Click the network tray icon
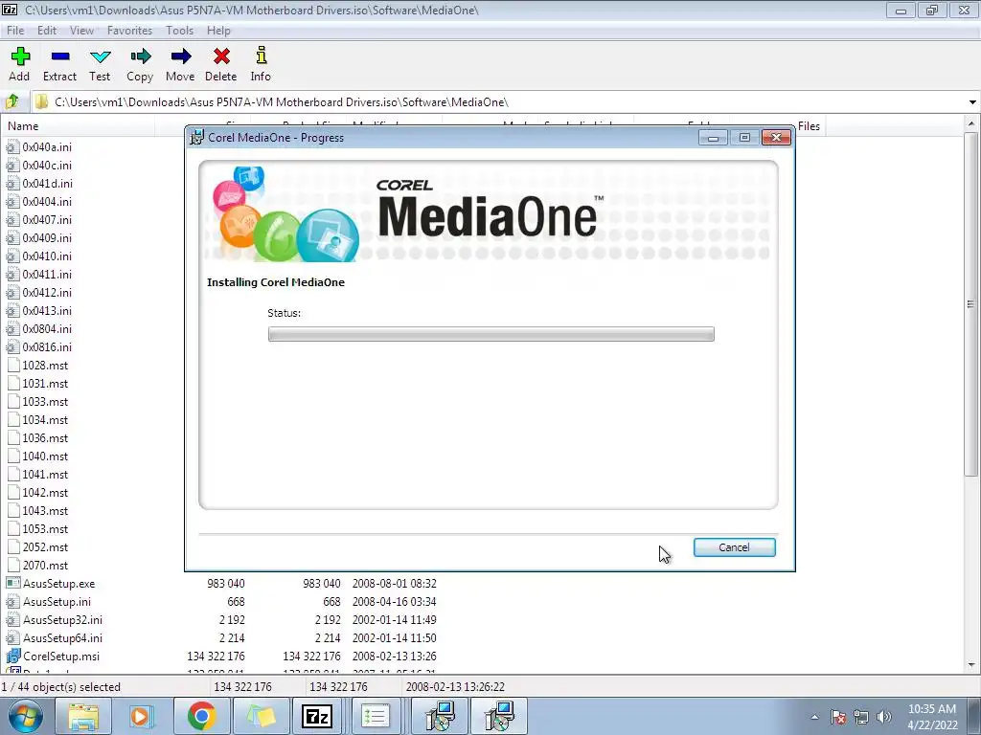 click(861, 717)
